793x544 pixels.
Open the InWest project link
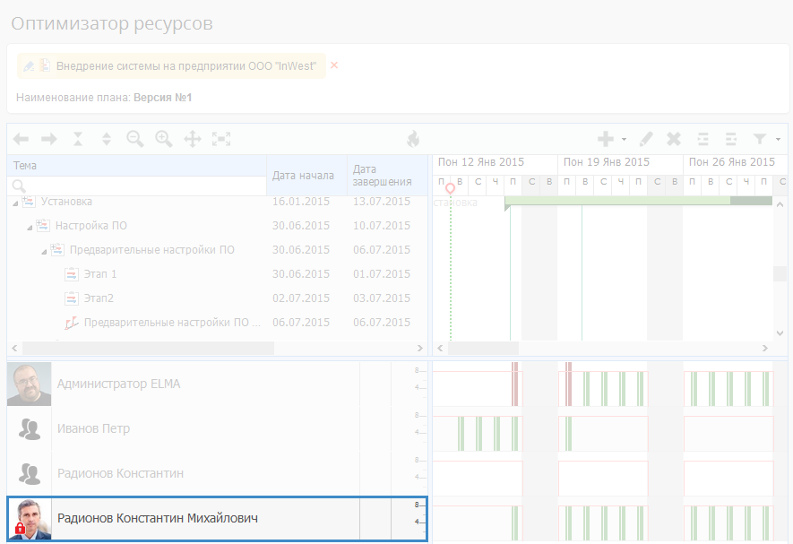[x=185, y=66]
